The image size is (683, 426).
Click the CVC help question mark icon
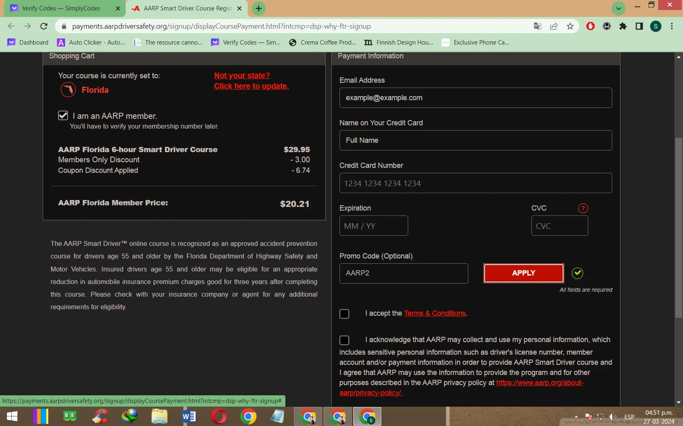click(x=583, y=208)
